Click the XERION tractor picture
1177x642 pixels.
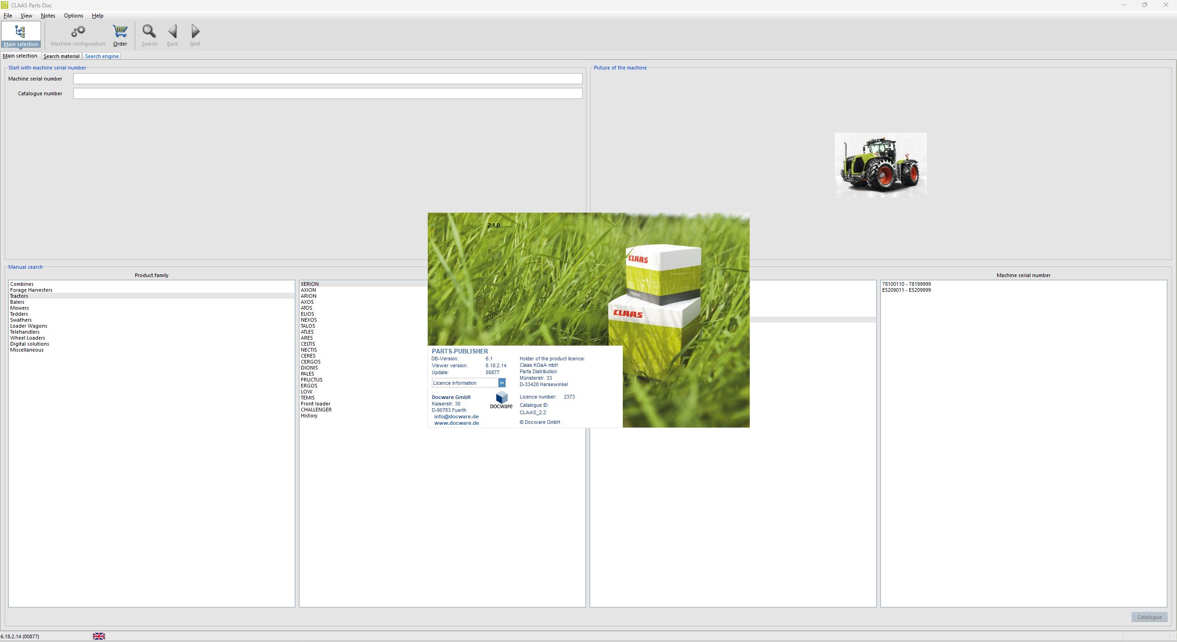coord(880,165)
